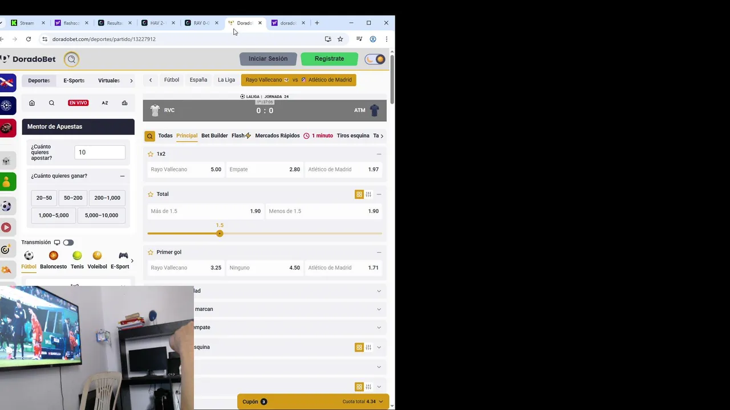Open a new browser tab
This screenshot has width=730, height=410.
(317, 23)
